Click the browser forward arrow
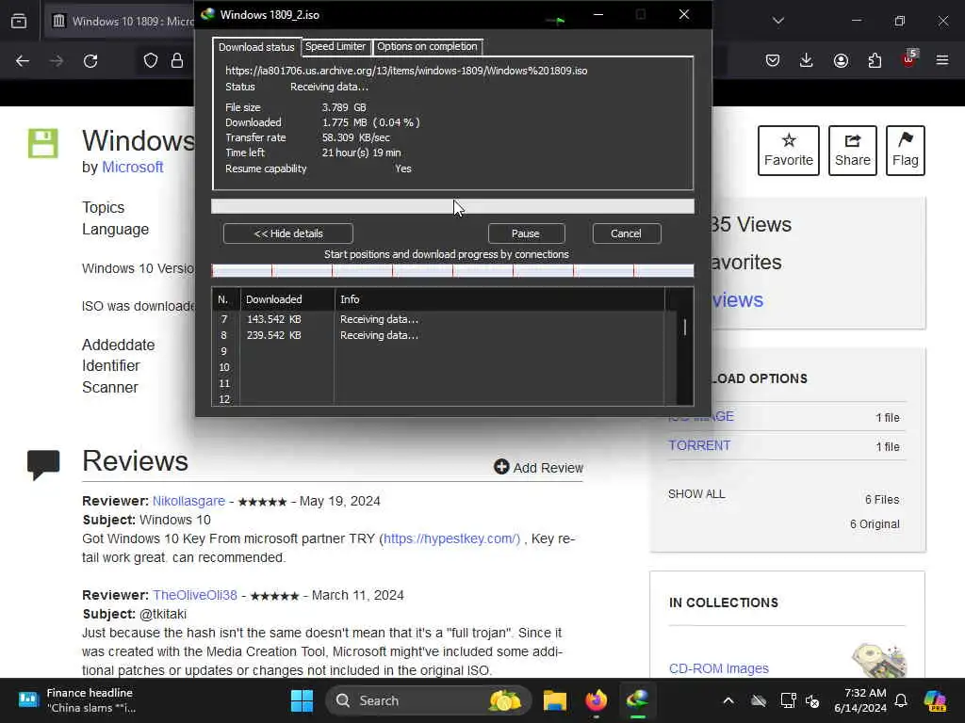 (57, 61)
